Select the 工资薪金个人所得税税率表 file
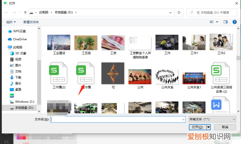241x144 pixels. click(140, 43)
